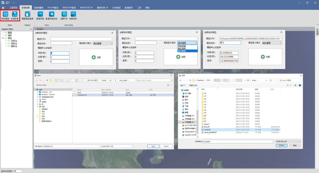The height and width of the screenshot is (173, 319).
Task: Click the 倾斜模型 ribbon icon
Action: click(5, 14)
